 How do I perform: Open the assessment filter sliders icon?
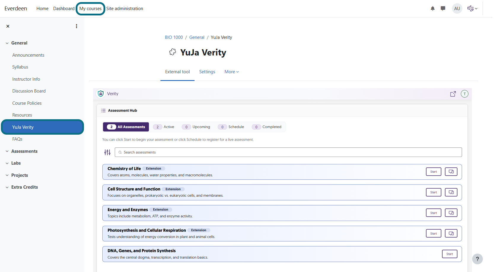[x=107, y=152]
